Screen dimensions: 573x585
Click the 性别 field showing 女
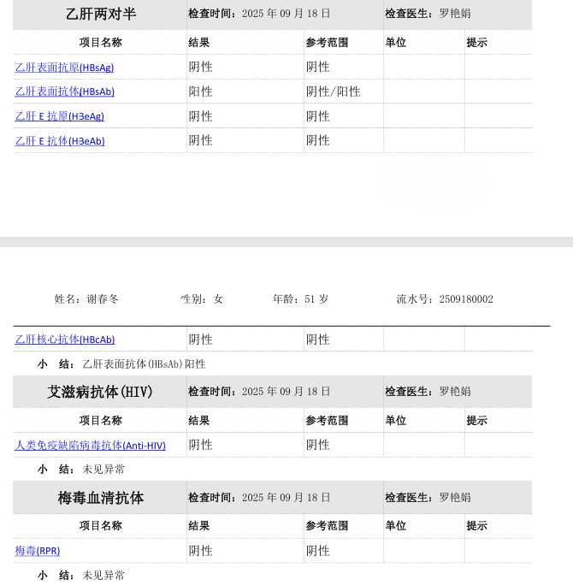point(218,299)
